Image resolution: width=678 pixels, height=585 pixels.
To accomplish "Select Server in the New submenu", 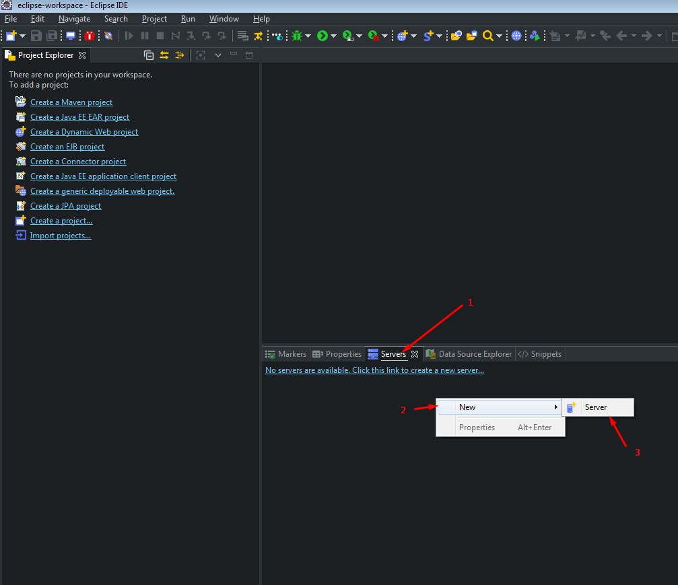I will tap(596, 407).
